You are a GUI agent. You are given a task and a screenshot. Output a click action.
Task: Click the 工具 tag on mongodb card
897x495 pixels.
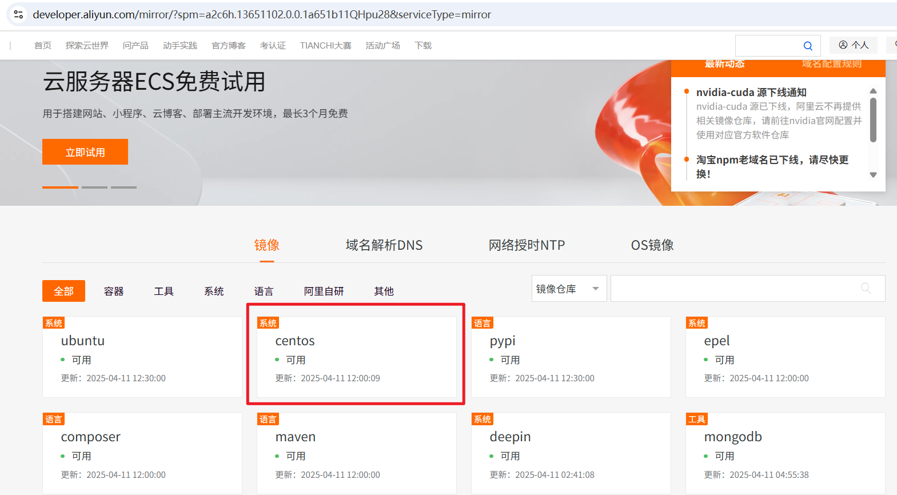(x=697, y=419)
